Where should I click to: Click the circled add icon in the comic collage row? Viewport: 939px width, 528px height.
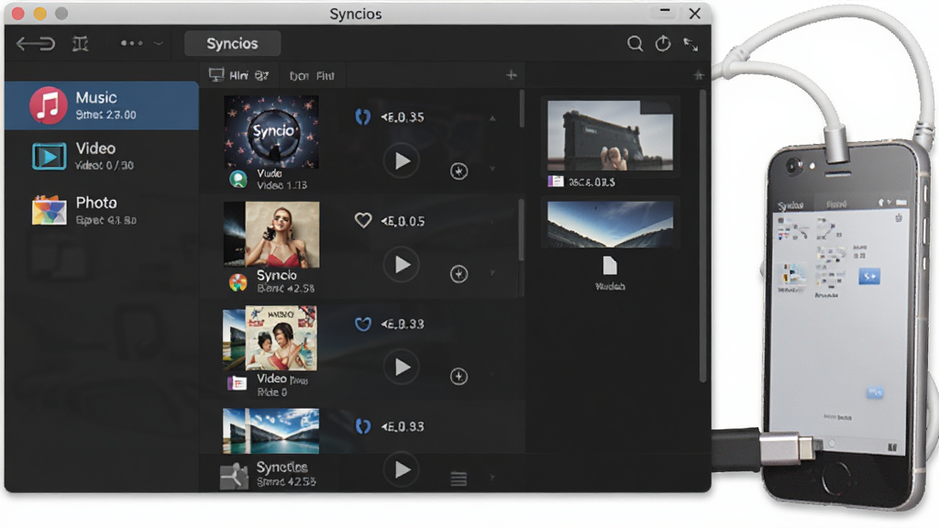pos(458,377)
